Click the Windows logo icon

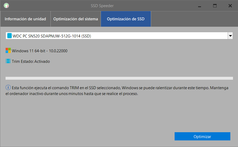[x=8, y=51]
